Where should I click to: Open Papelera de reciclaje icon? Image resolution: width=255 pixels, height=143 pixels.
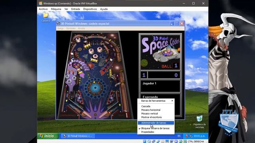click(x=200, y=122)
